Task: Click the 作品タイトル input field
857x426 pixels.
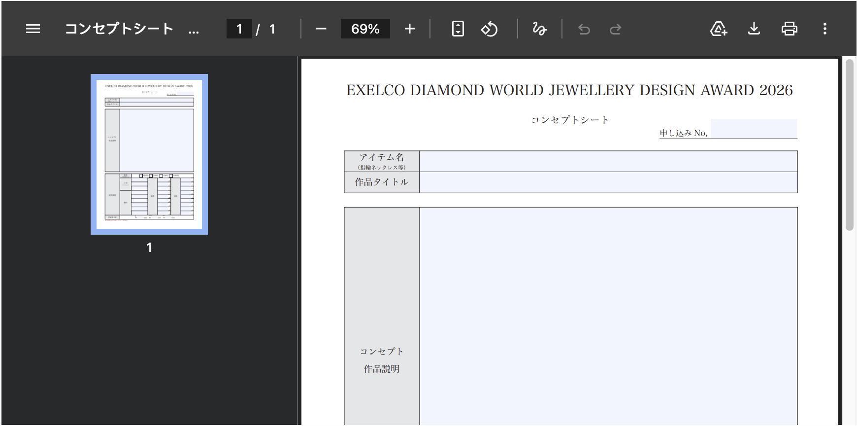Action: (608, 182)
